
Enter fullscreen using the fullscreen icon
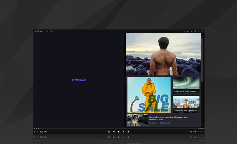pyautogui.click(x=198, y=31)
